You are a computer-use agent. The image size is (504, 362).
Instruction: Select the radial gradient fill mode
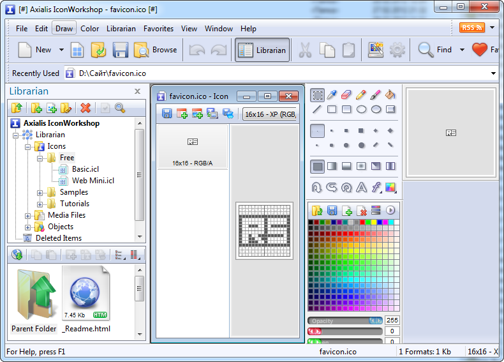point(361,167)
